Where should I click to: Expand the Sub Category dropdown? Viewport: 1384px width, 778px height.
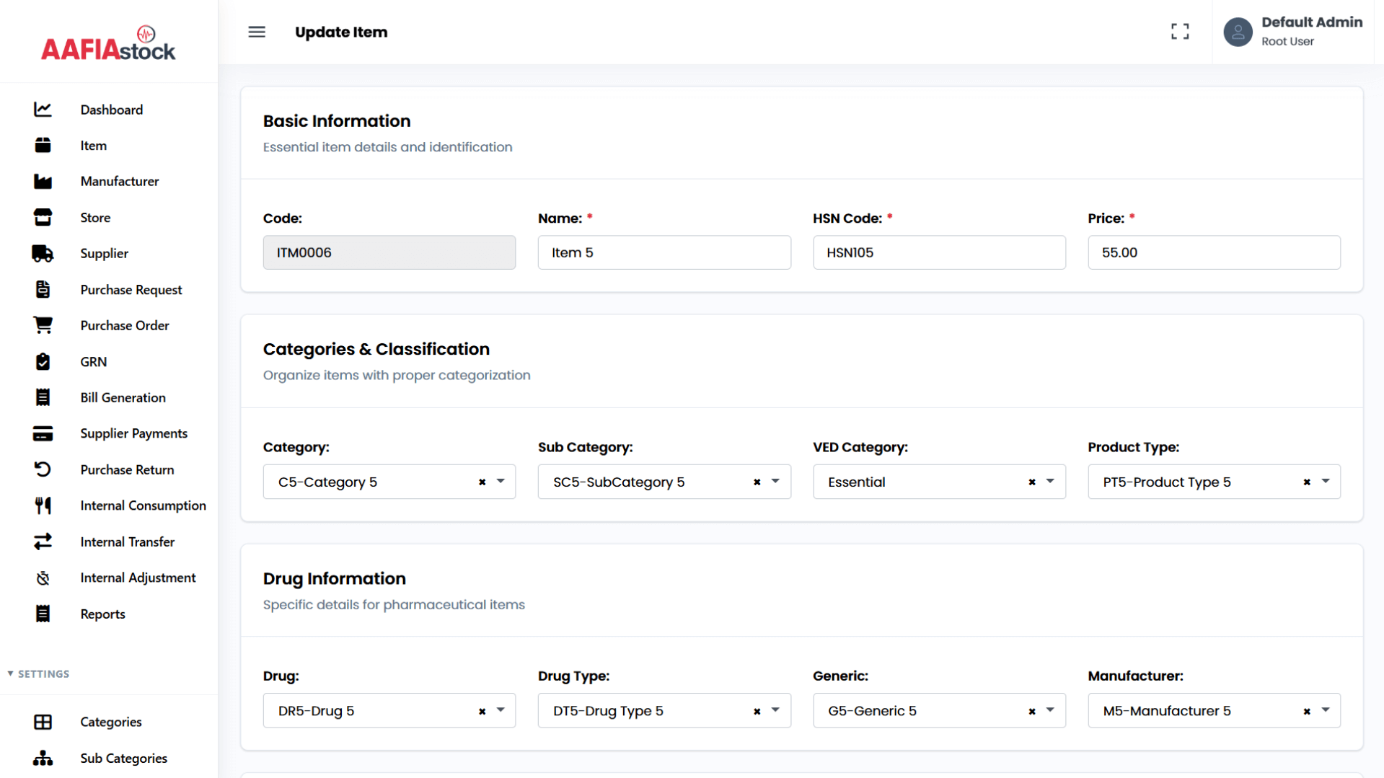click(775, 482)
